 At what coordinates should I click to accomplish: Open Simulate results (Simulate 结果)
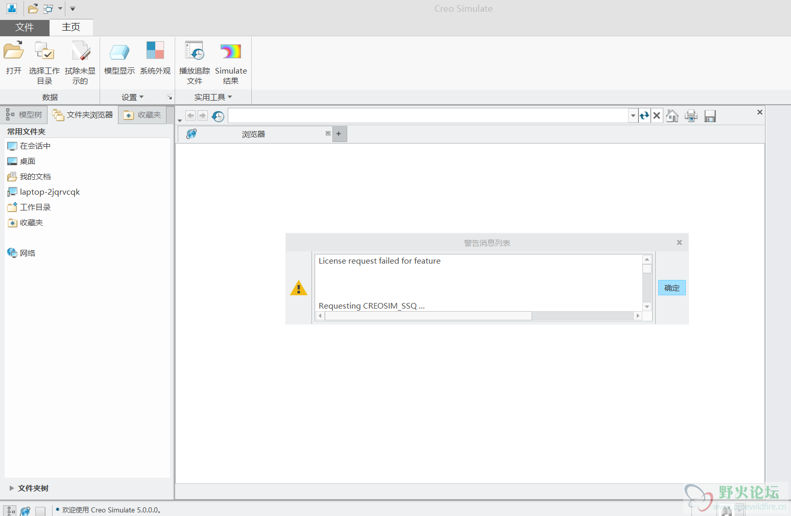231,63
